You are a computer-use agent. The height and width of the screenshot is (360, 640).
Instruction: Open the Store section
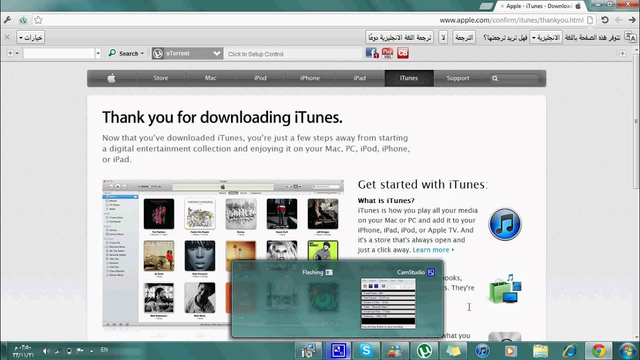[161, 78]
